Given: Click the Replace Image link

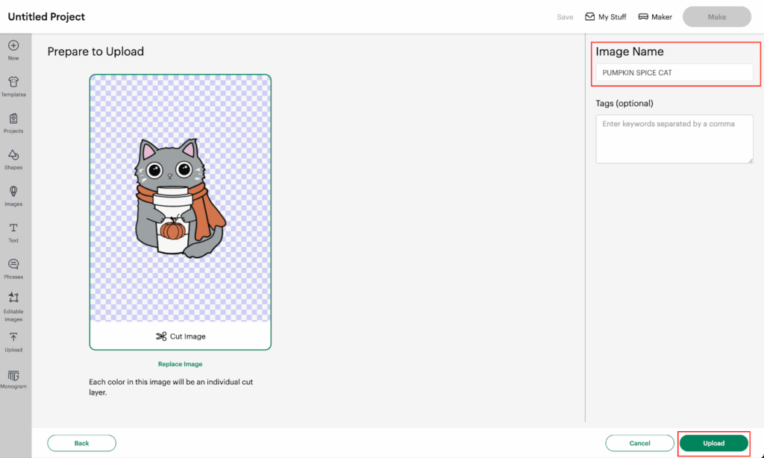Looking at the screenshot, I should pos(180,364).
